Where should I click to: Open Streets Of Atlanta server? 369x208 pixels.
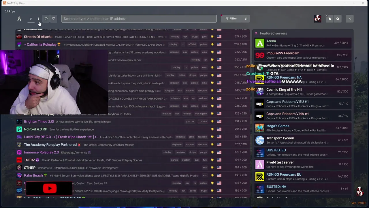[x=133, y=37]
